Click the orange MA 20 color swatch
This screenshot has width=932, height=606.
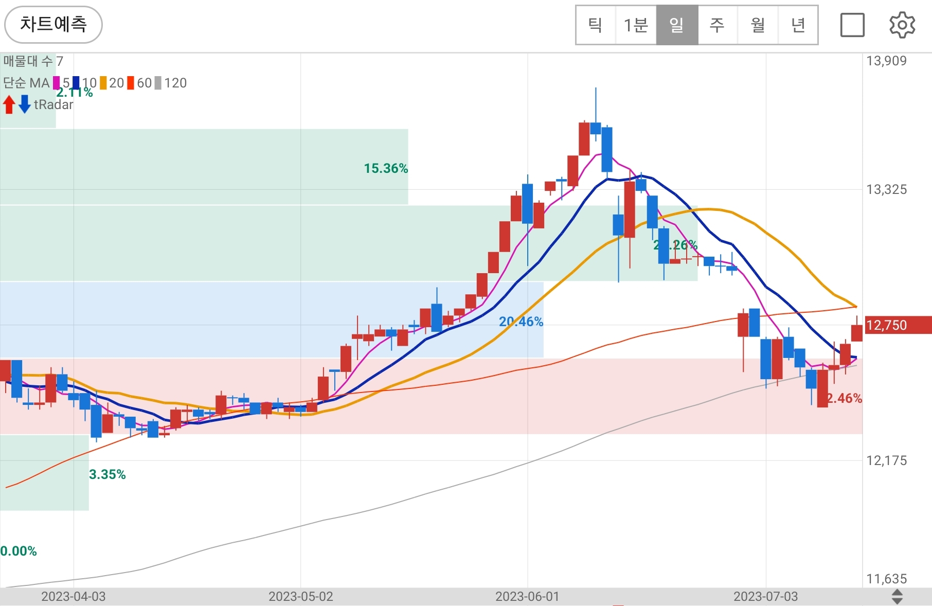click(103, 83)
